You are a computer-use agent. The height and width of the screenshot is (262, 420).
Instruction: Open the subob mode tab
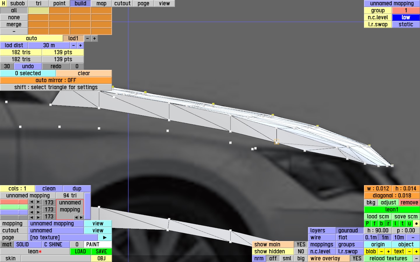coord(17,3)
